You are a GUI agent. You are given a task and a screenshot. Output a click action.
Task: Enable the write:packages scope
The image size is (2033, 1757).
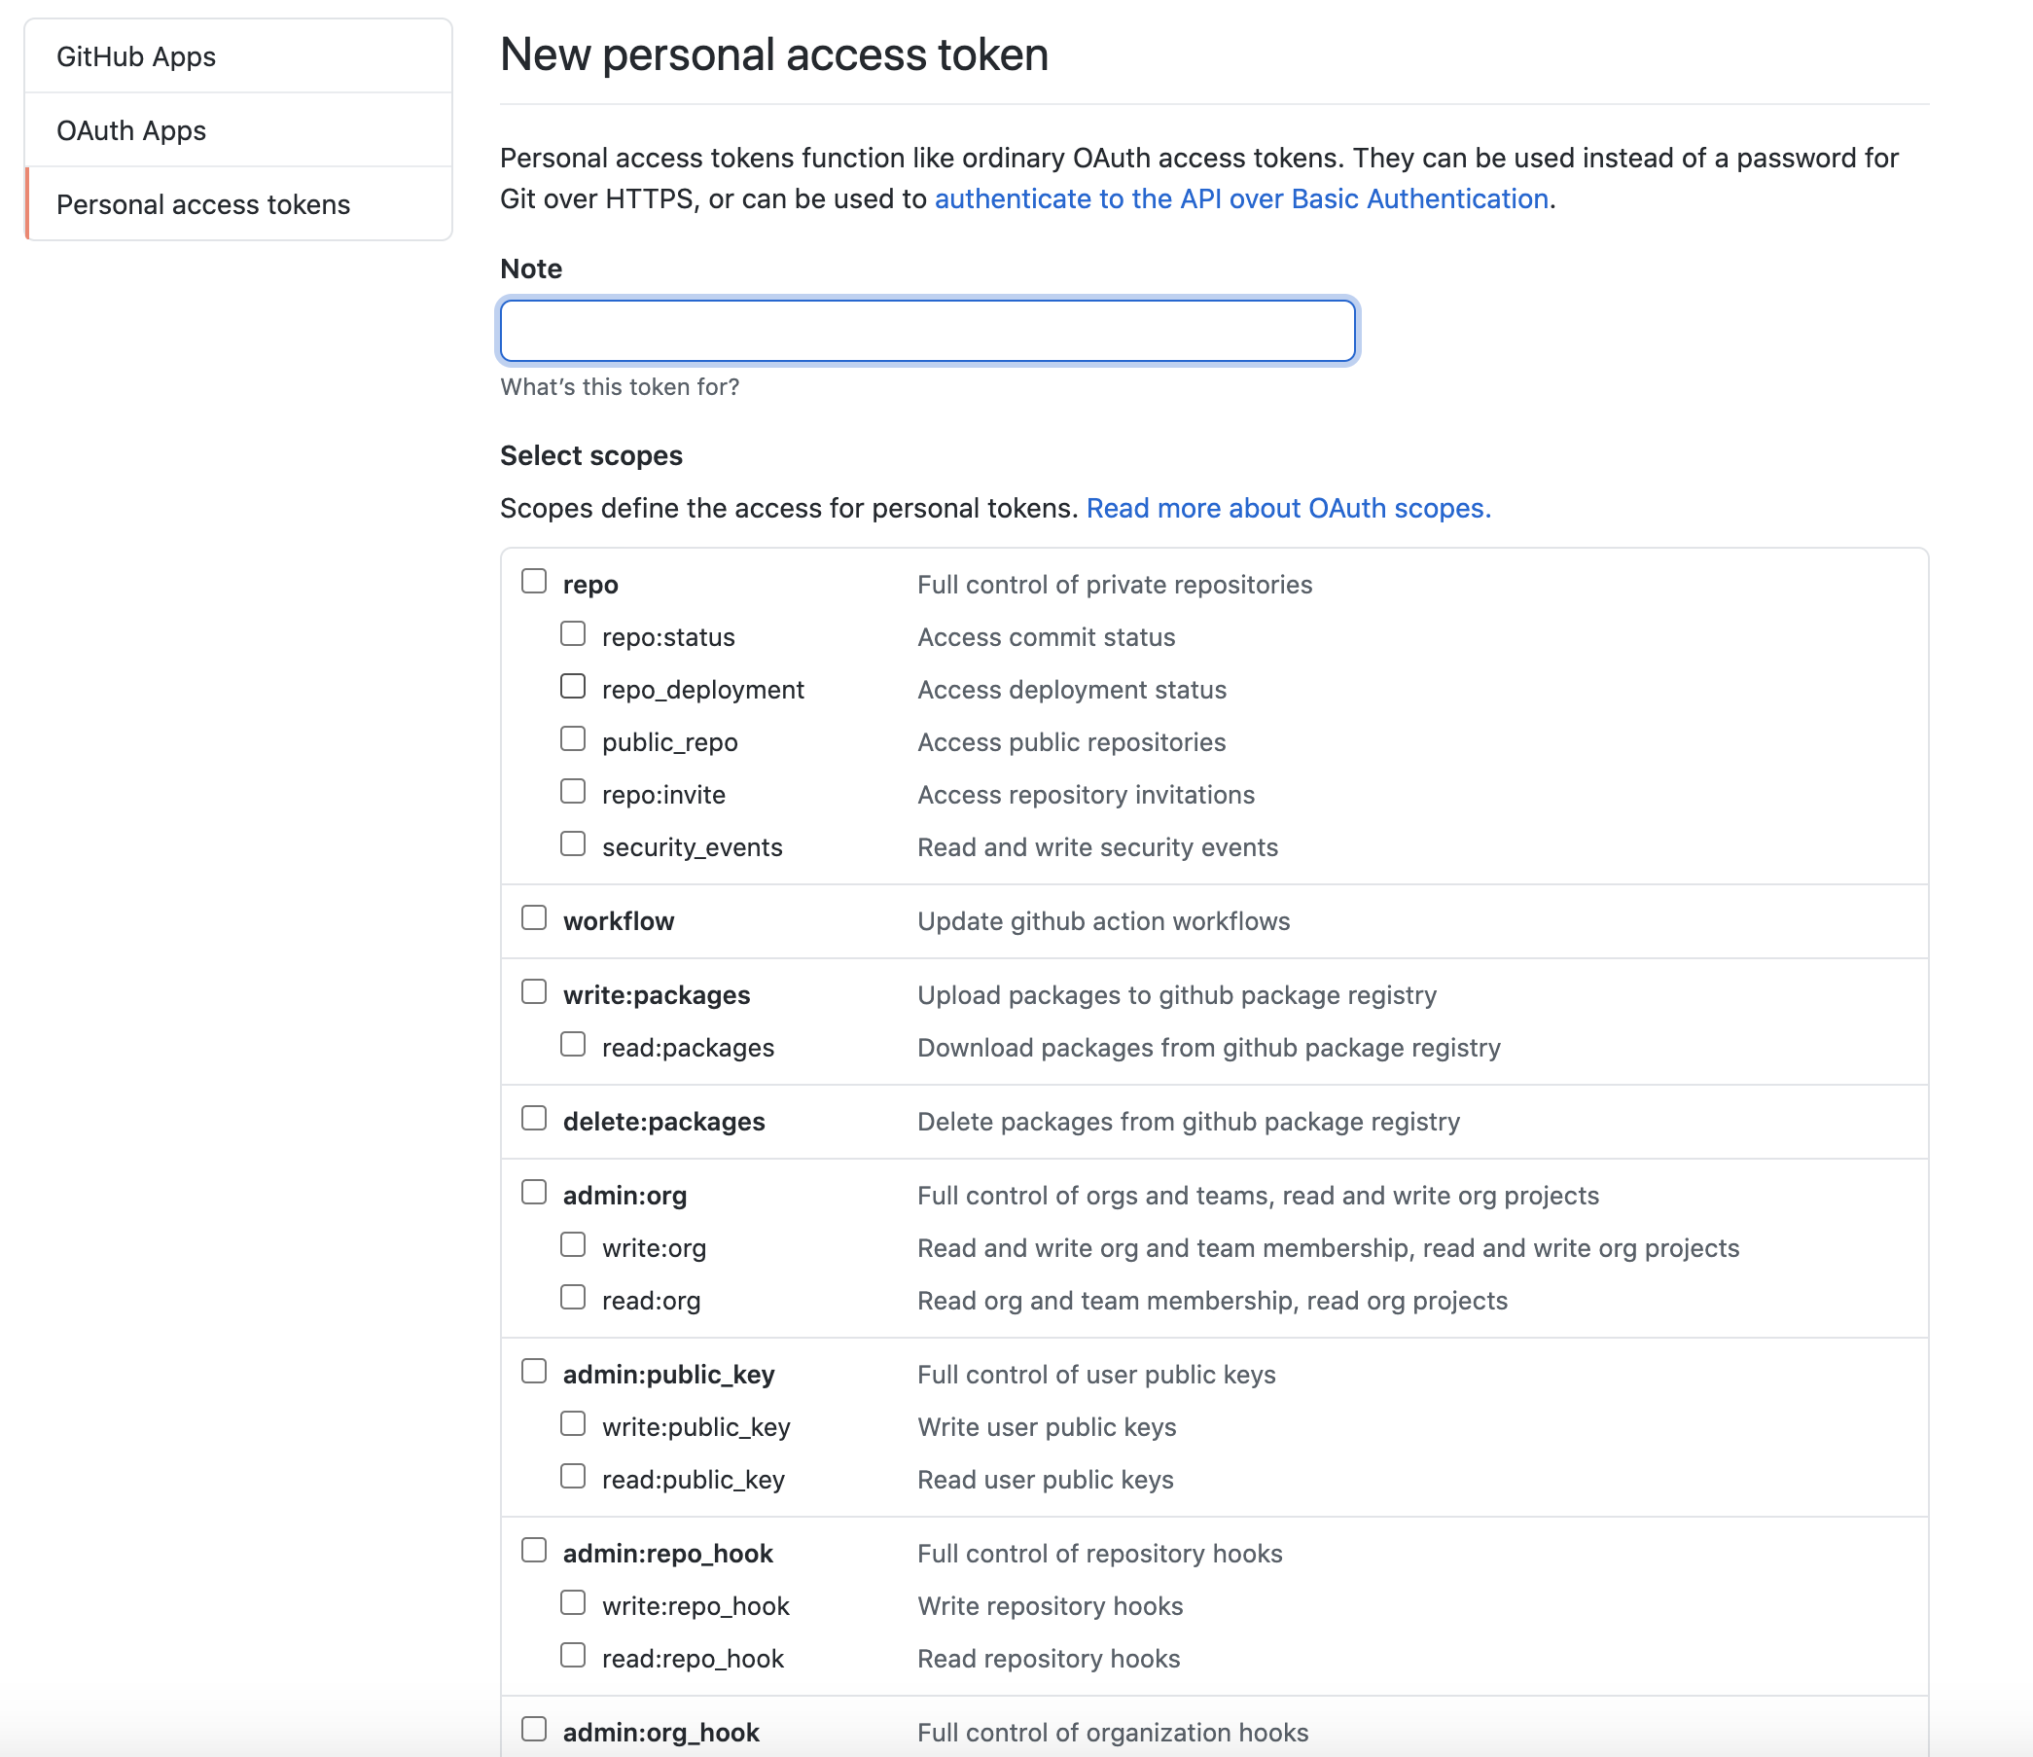[534, 991]
